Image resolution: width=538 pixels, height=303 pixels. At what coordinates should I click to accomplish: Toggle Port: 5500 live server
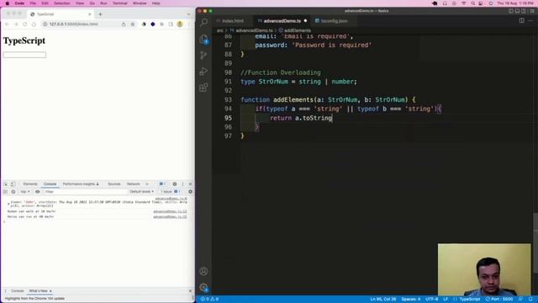pos(499,300)
